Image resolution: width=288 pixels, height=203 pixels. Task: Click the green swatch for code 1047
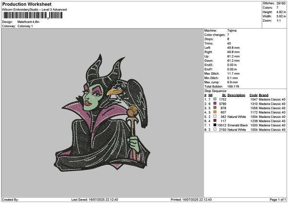click(215, 99)
